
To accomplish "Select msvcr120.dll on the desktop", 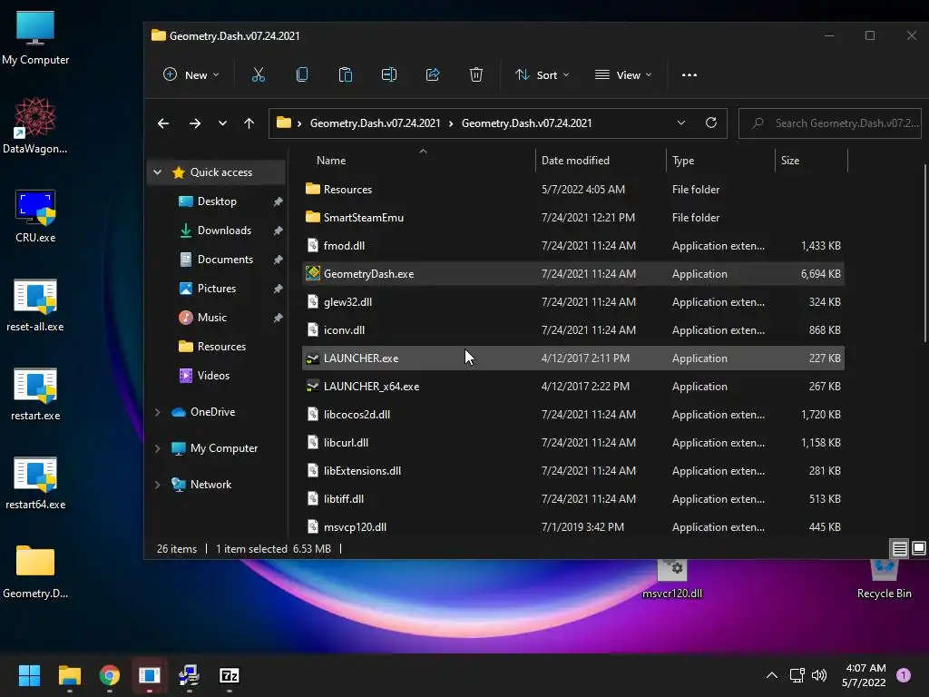I will point(672,580).
